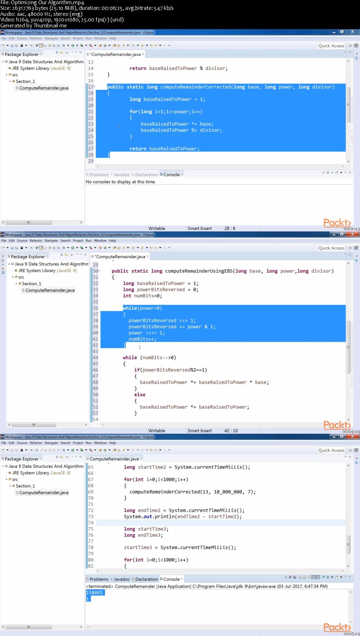Close the *ComputeRemainder.java tab in the 00:01:43 frame
360x636 pixels.
(143, 54)
